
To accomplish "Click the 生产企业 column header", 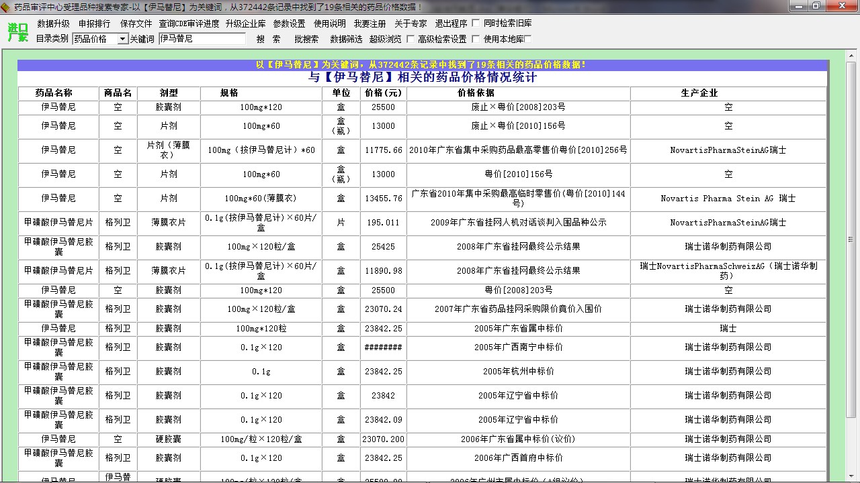I will coord(728,93).
